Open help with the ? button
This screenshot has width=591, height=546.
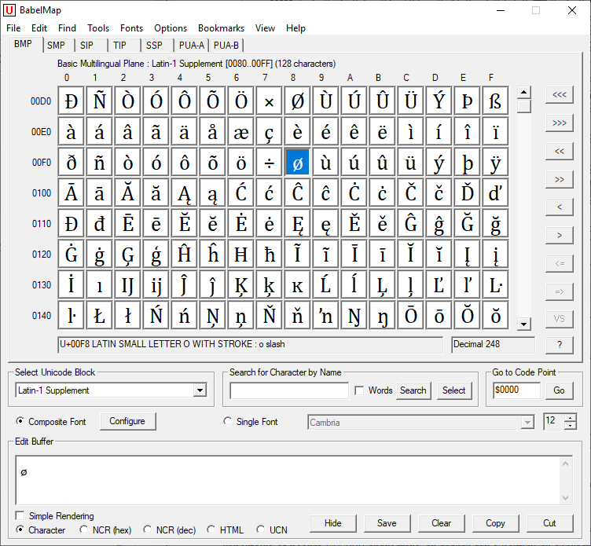559,345
